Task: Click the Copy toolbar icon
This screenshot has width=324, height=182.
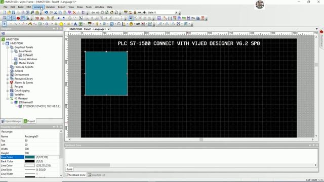Action: click(x=60, y=13)
